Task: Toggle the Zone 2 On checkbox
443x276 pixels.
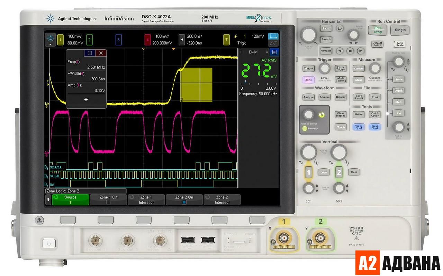Action: pos(184,203)
